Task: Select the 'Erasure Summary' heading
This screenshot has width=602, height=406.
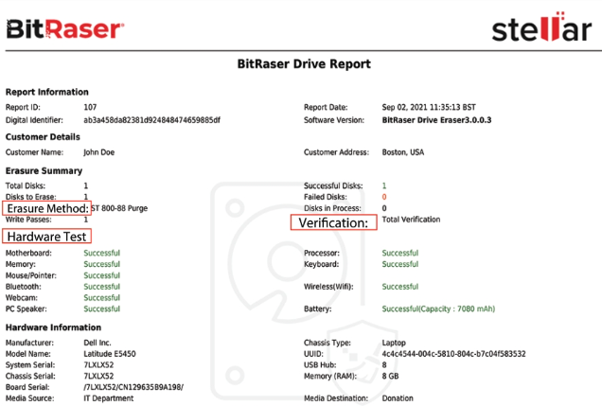Action: click(44, 170)
